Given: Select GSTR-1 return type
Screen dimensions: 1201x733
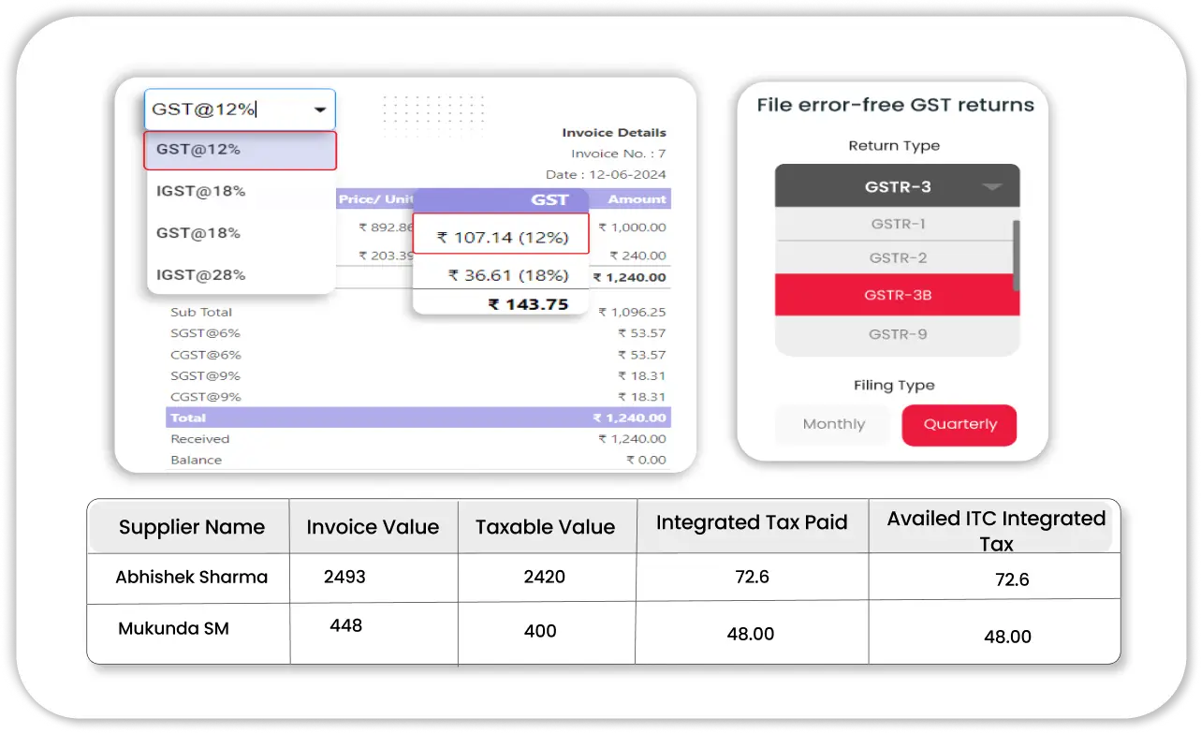Looking at the screenshot, I should [x=897, y=225].
